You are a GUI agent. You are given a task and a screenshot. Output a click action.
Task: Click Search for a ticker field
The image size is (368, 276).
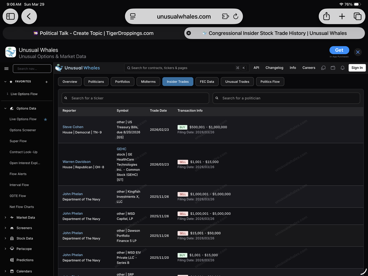[x=135, y=98]
